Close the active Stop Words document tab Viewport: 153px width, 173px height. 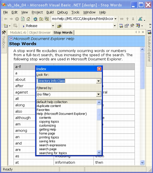point(143,32)
